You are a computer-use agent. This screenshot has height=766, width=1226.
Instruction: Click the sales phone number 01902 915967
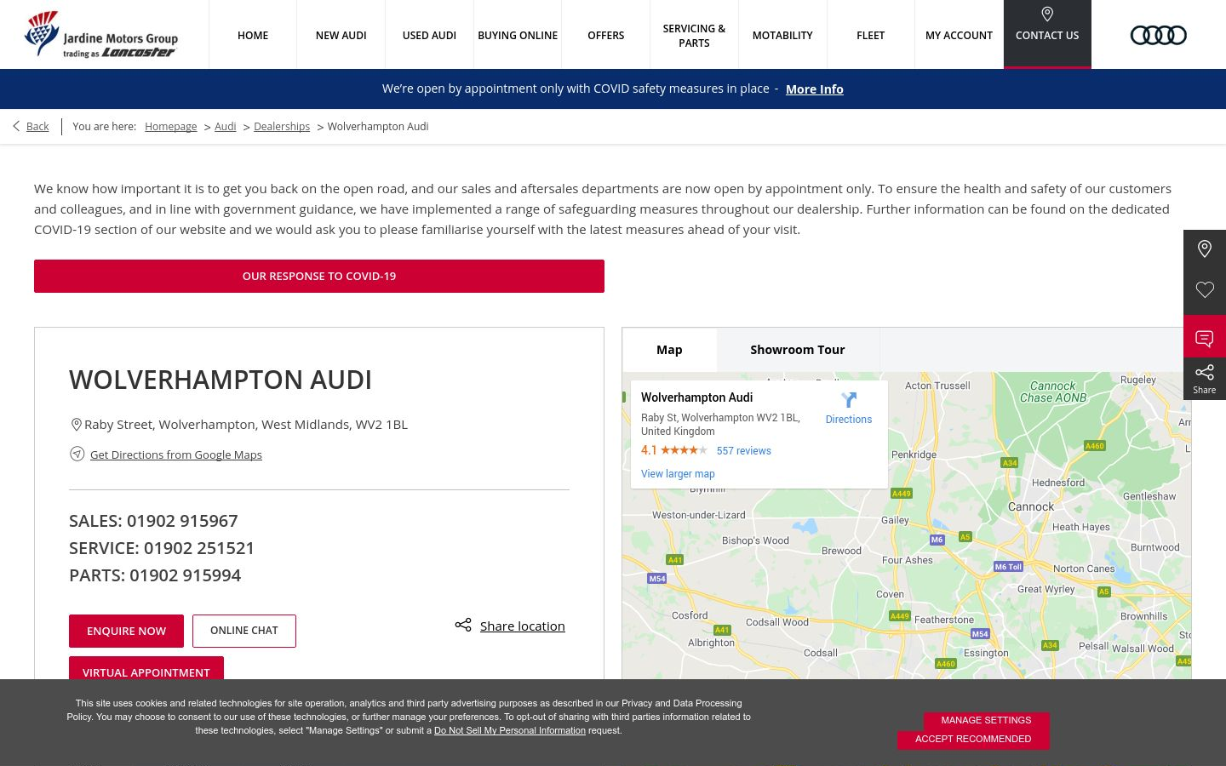[182, 521]
